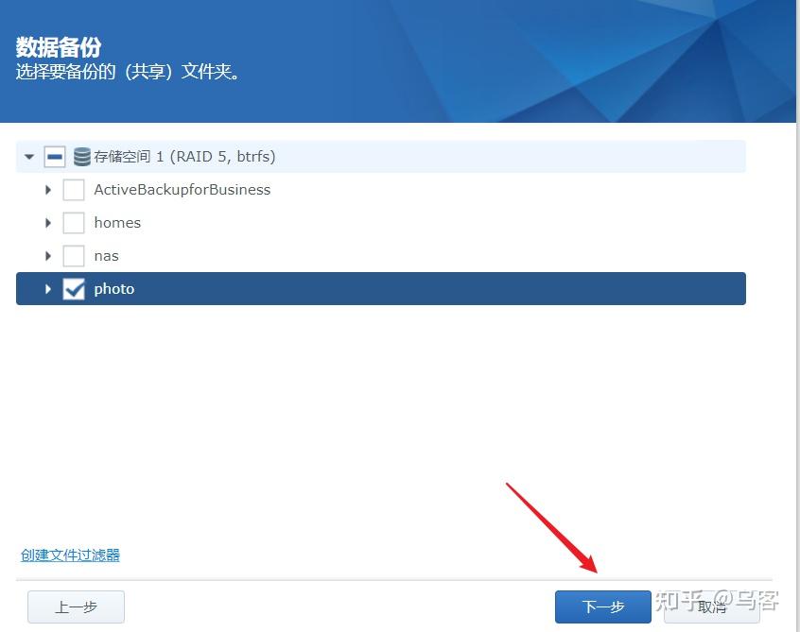The image size is (800, 632).
Task: Uncheck the photo folder checkbox
Action: pos(74,288)
